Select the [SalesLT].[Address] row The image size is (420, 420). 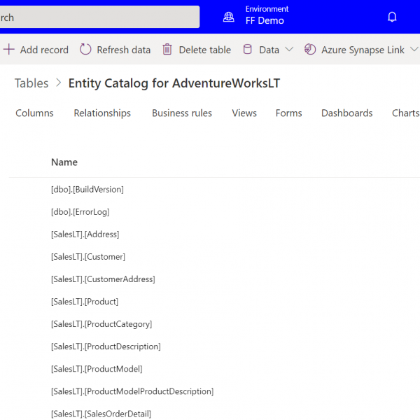click(85, 234)
